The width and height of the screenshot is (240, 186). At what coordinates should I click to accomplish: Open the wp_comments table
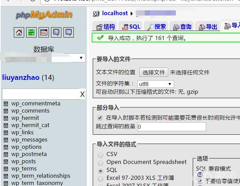click(x=30, y=111)
